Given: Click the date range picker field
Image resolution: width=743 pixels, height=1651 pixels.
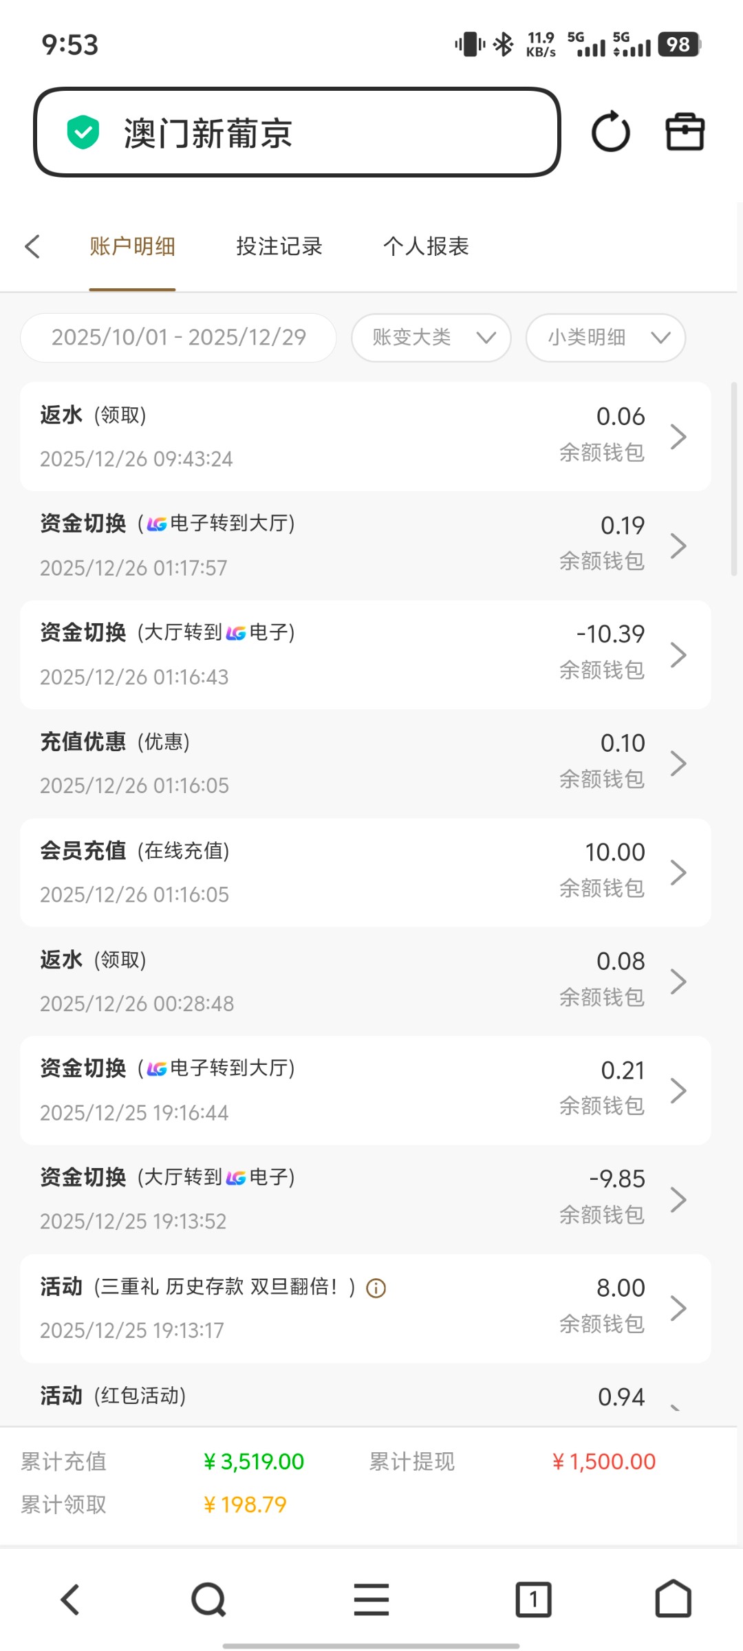Looking at the screenshot, I should 178,337.
